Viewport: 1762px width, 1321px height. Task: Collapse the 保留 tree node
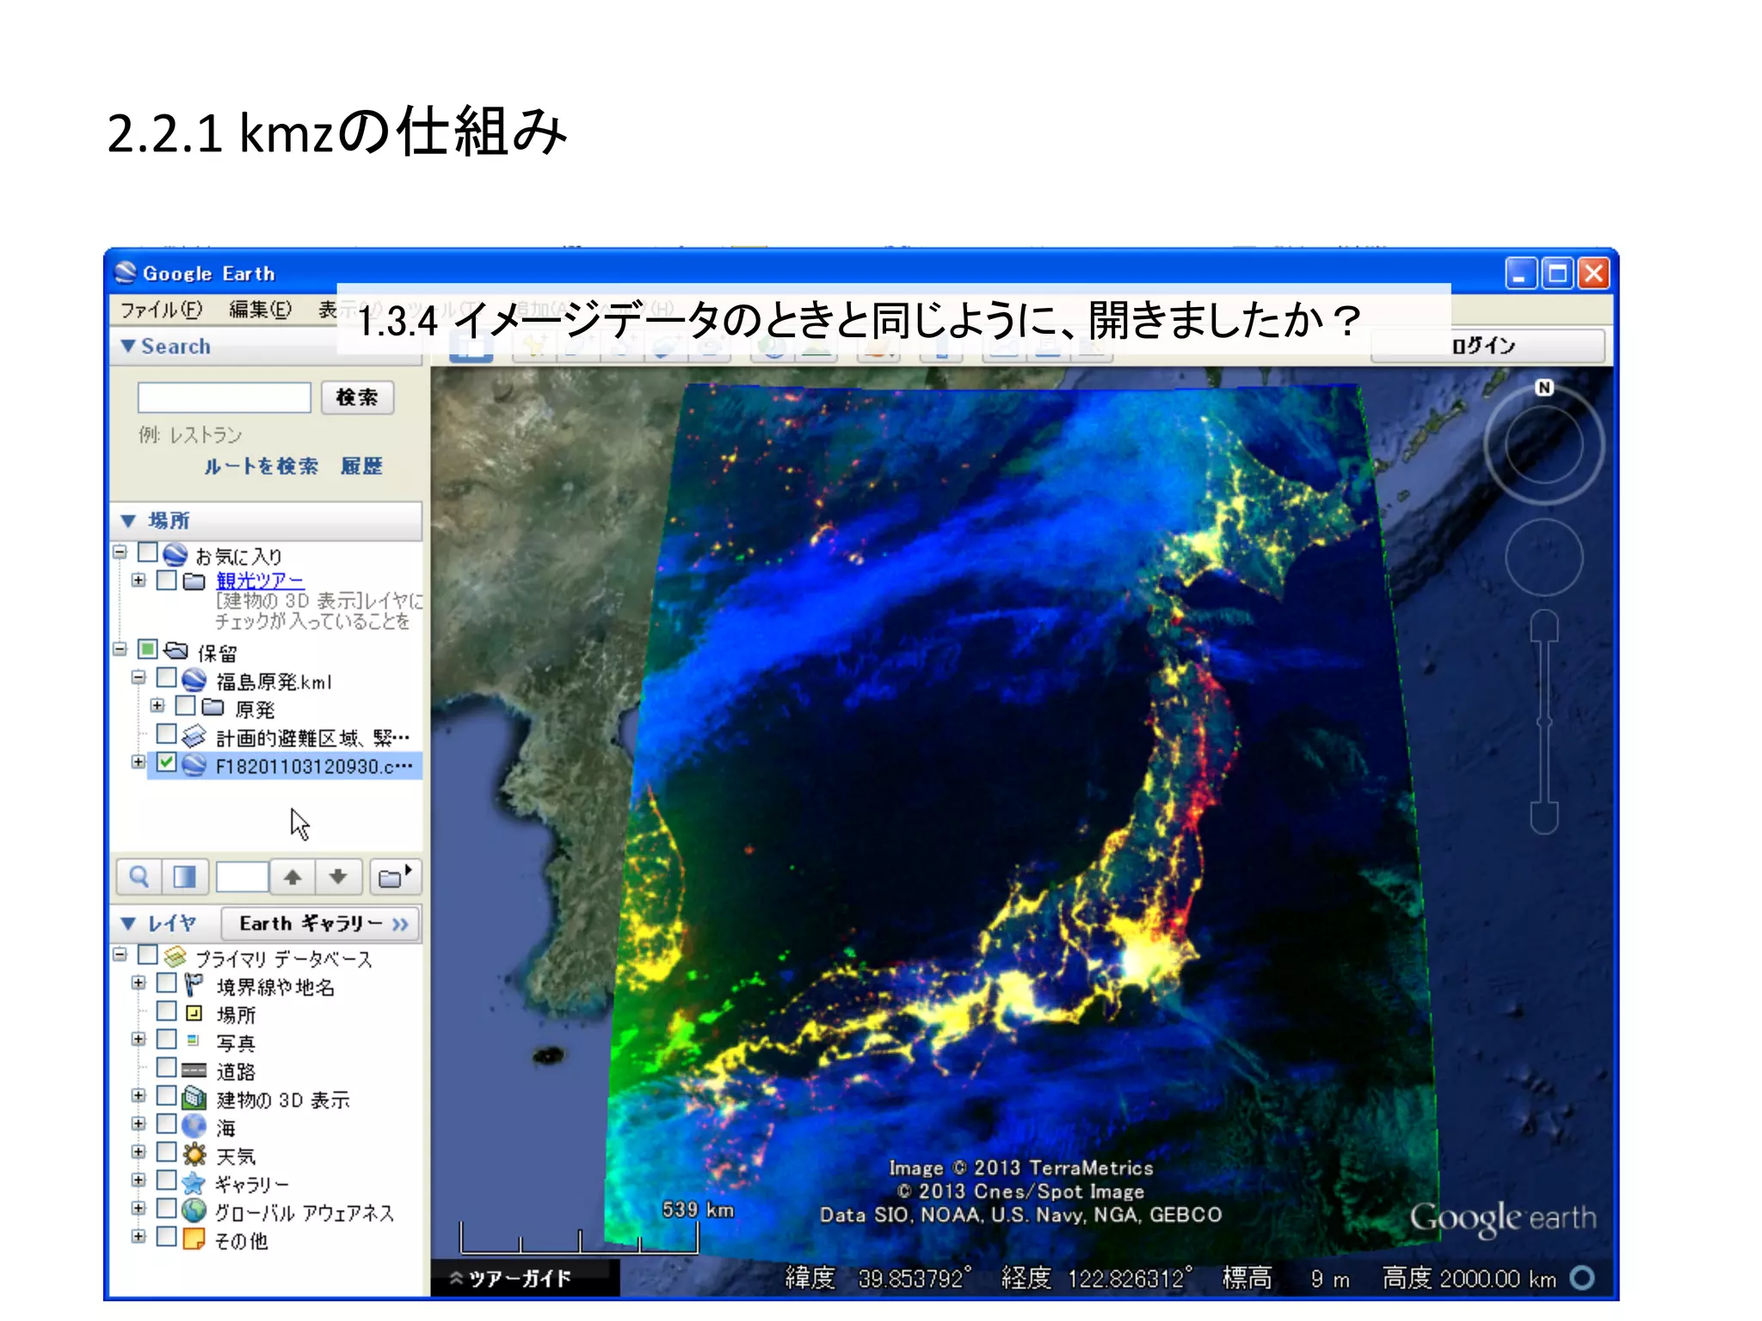click(120, 649)
